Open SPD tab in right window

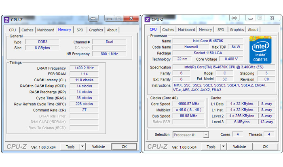click(221, 30)
